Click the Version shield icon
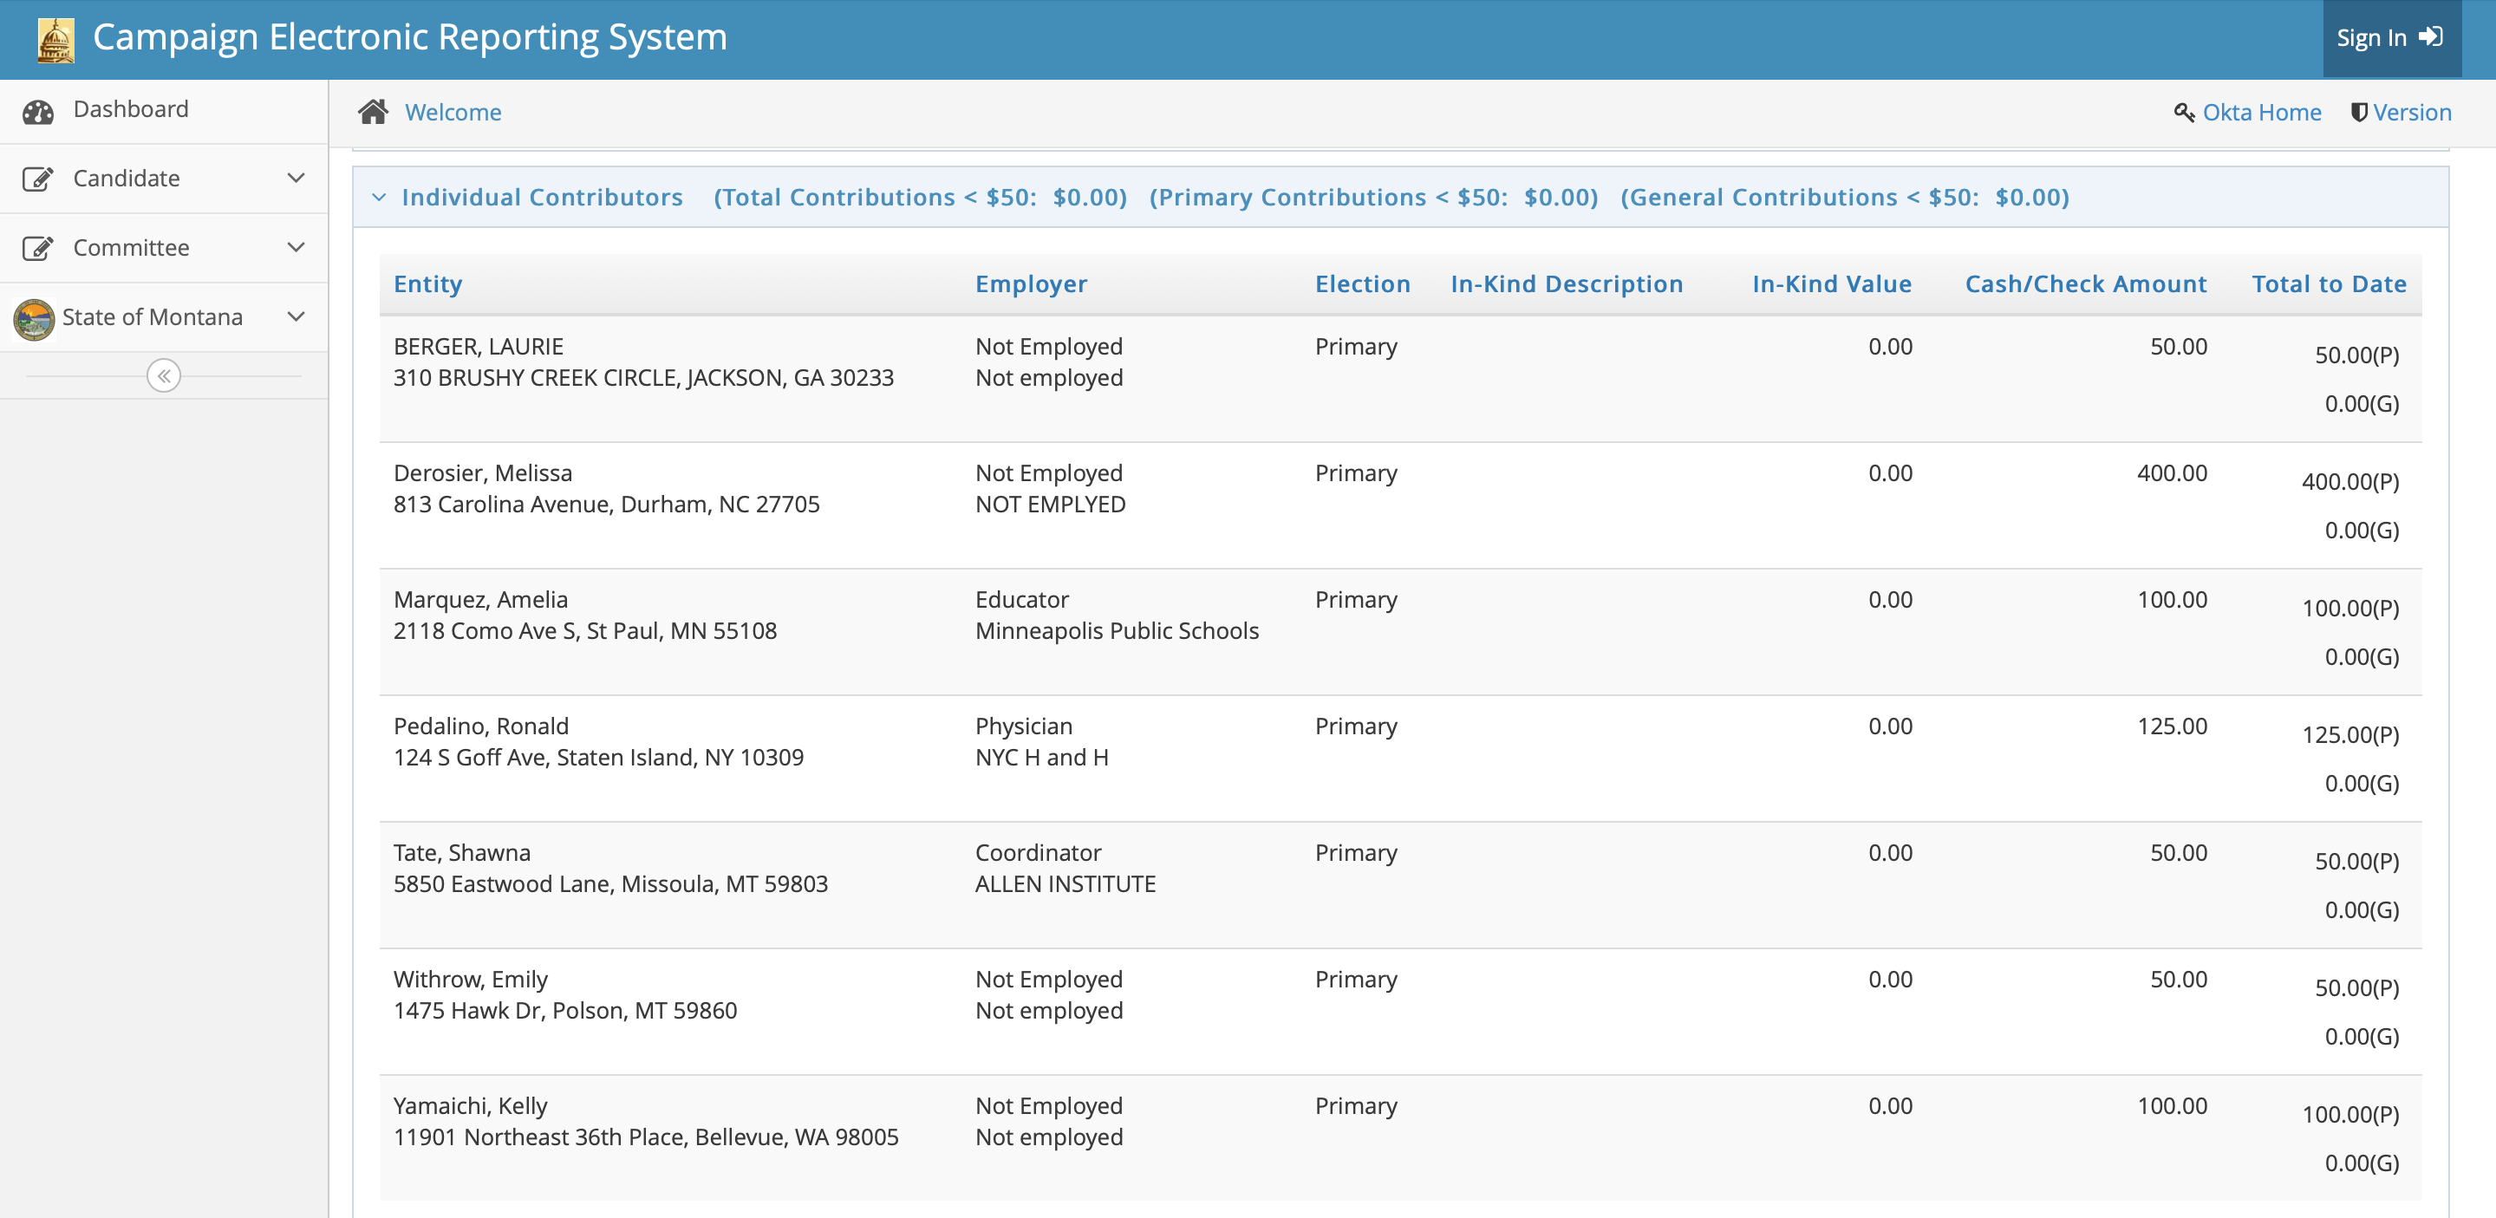The width and height of the screenshot is (2496, 1218). click(2358, 114)
